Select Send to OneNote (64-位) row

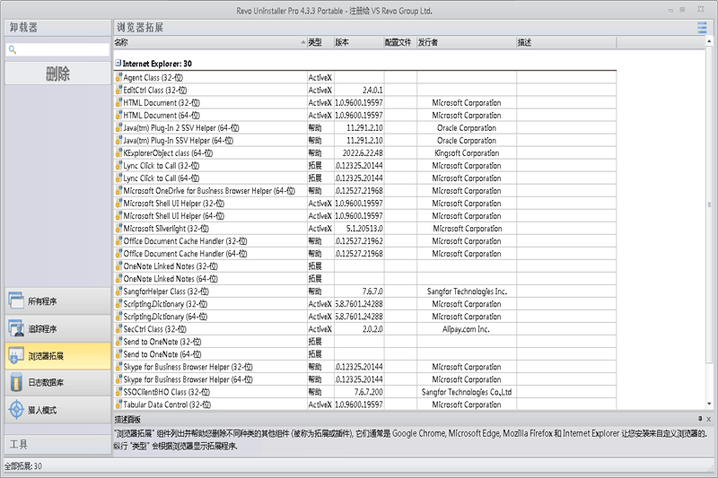(x=365, y=354)
